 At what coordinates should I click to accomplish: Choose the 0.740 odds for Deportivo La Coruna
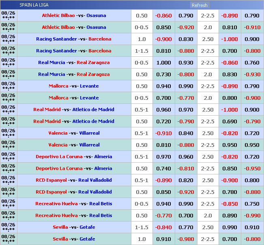point(163,168)
